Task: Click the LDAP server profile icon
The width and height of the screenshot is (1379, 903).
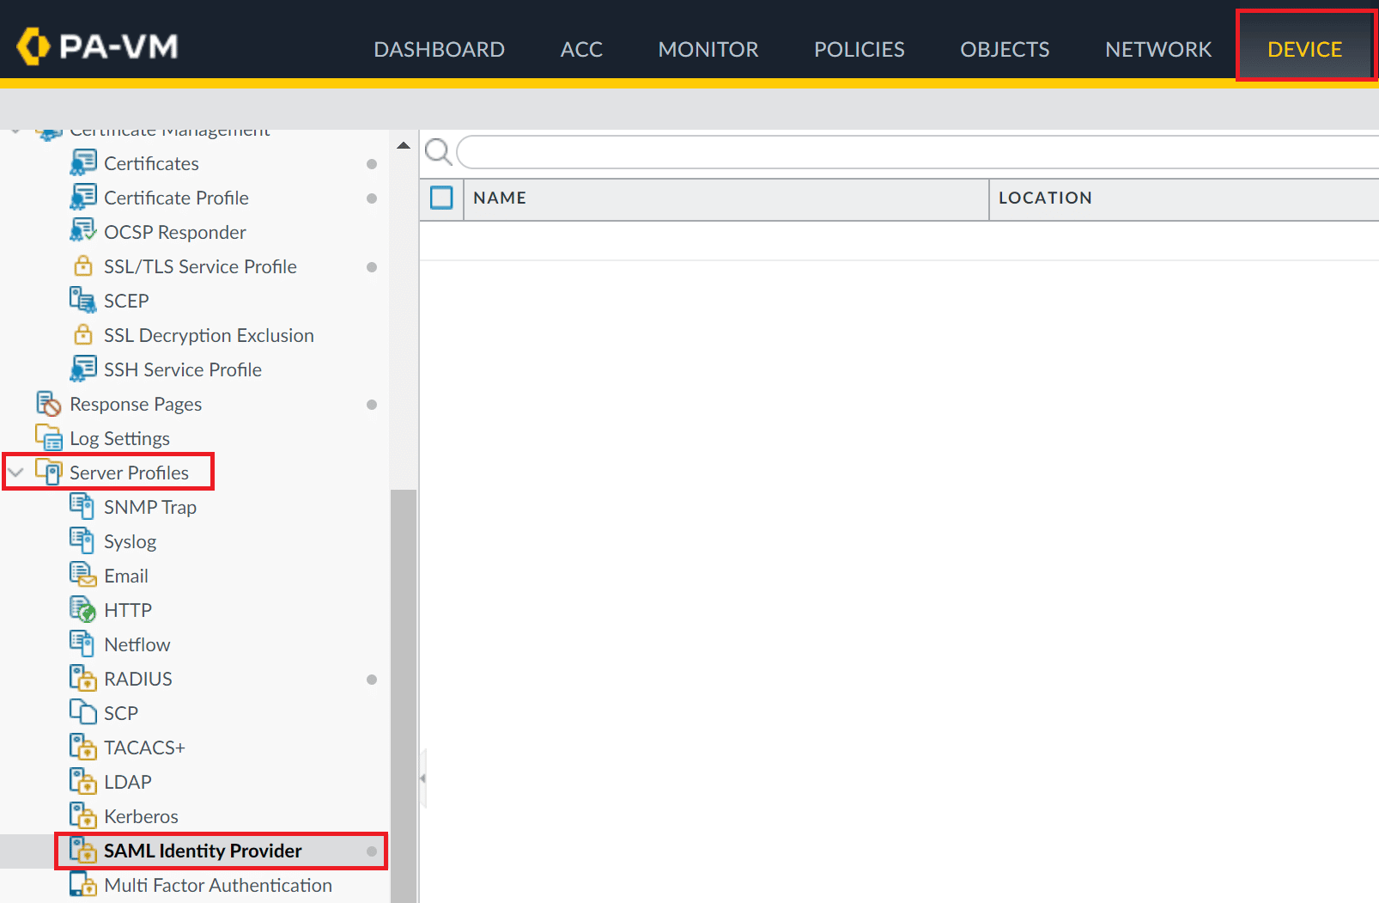Action: (x=82, y=781)
